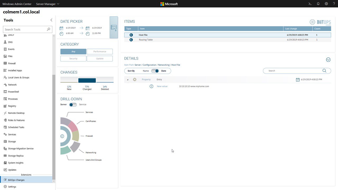Select Host File item row

228,35
